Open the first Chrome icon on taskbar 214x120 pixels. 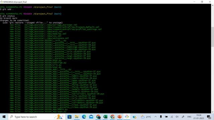pos(98,117)
